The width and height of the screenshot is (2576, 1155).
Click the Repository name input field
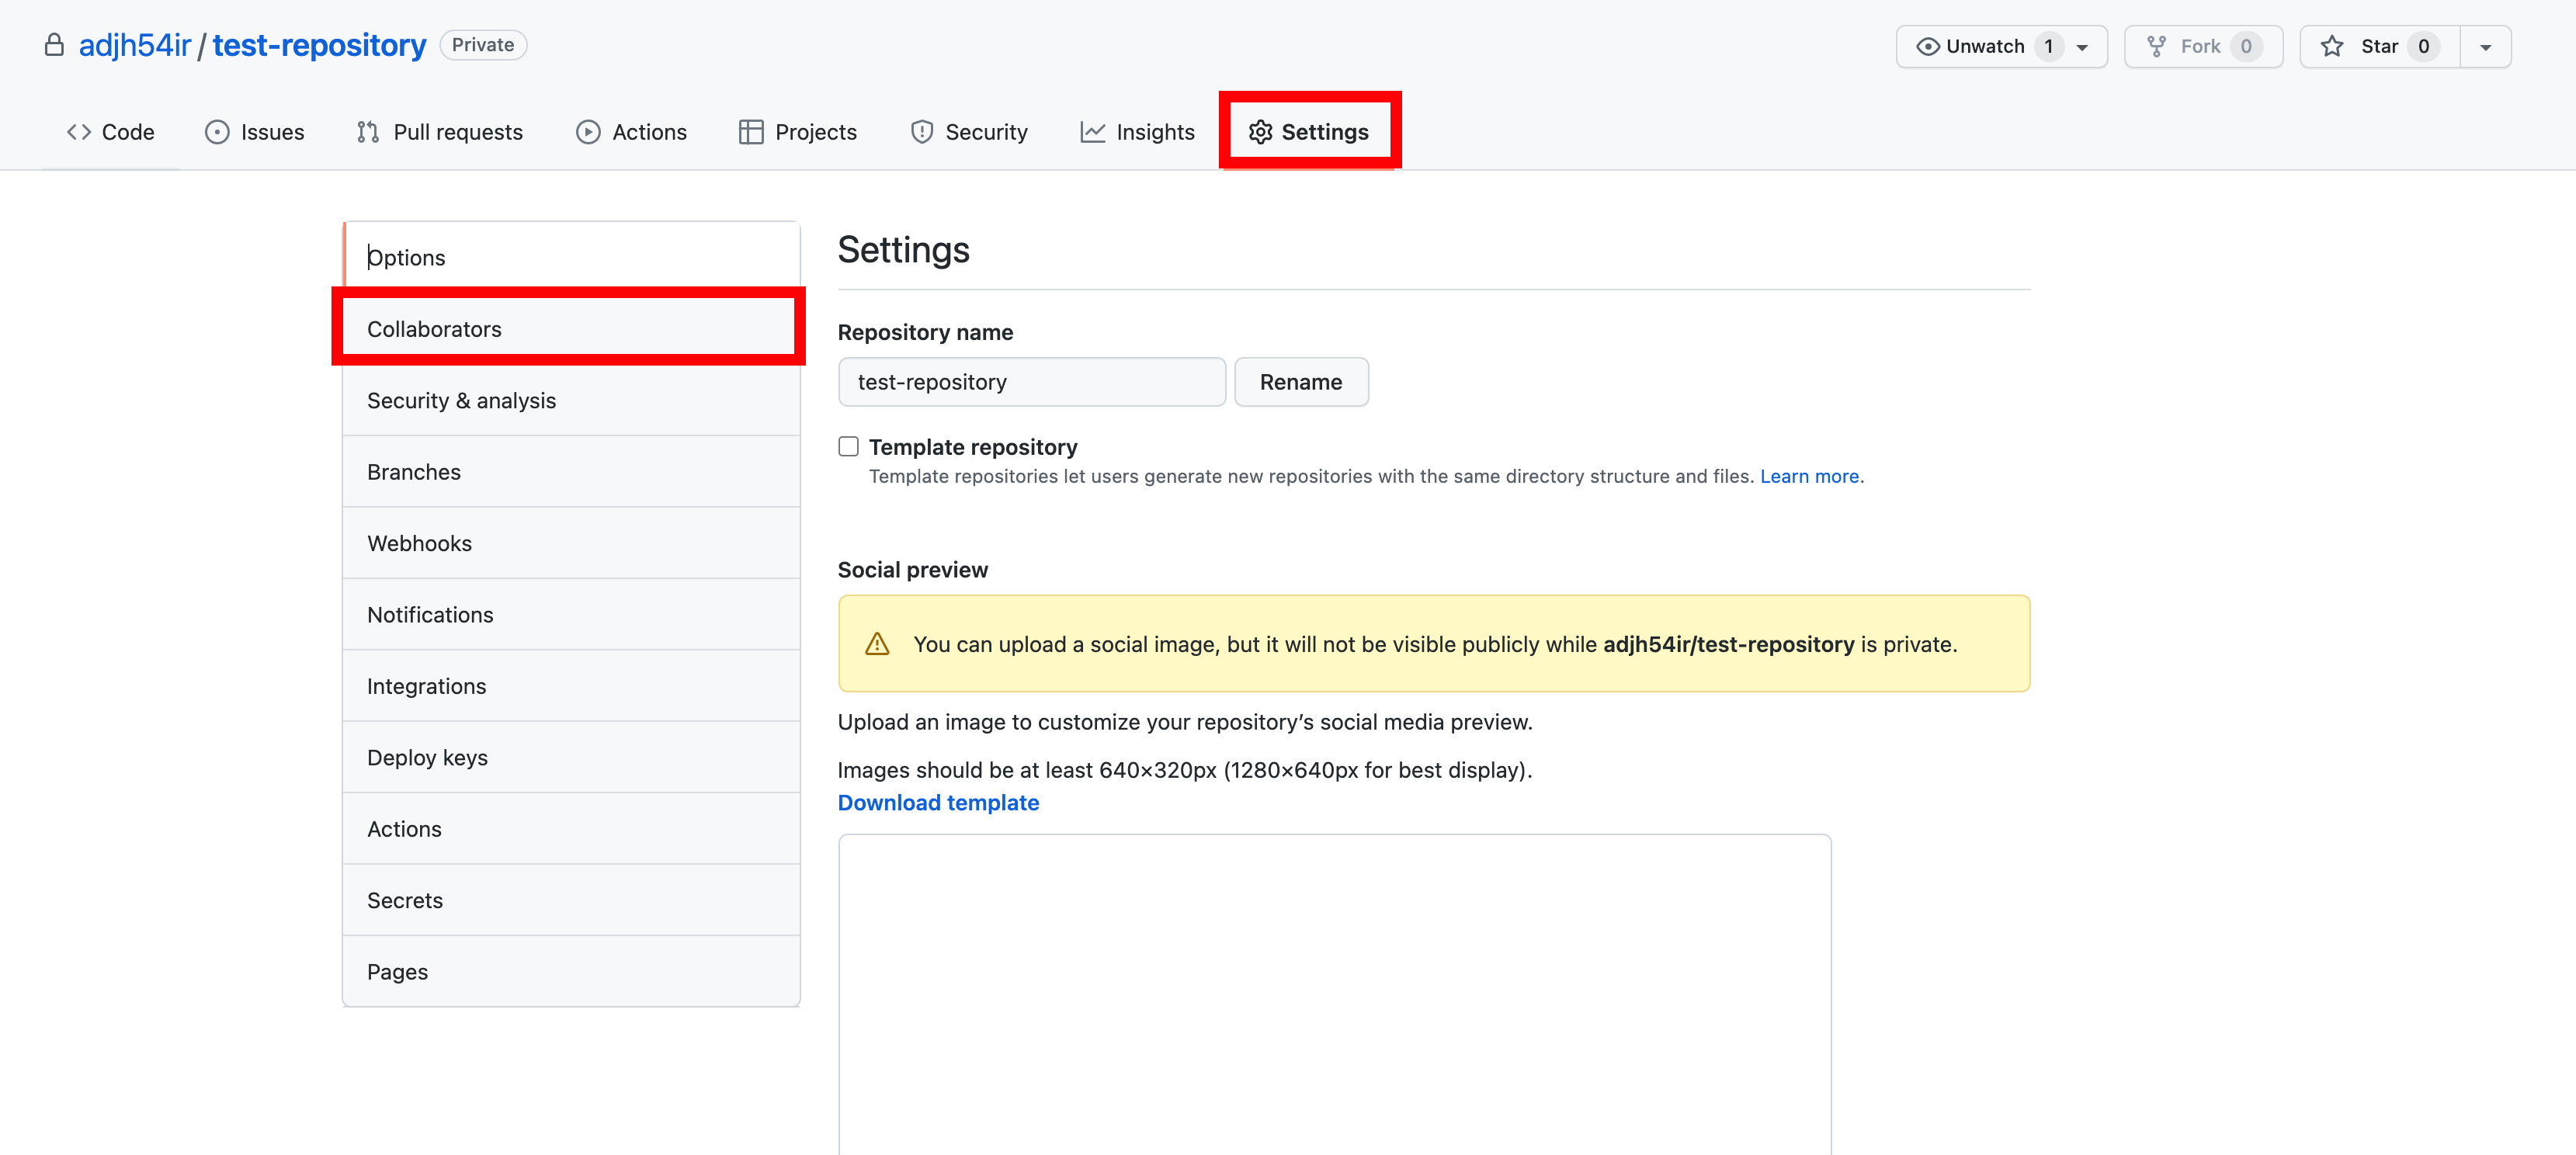coord(1031,382)
